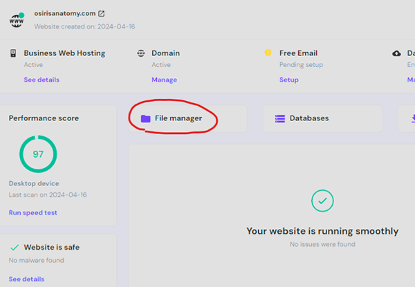Viewport: 415px width, 287px height.
Task: Open See details under Website is safe
Action: point(26,279)
